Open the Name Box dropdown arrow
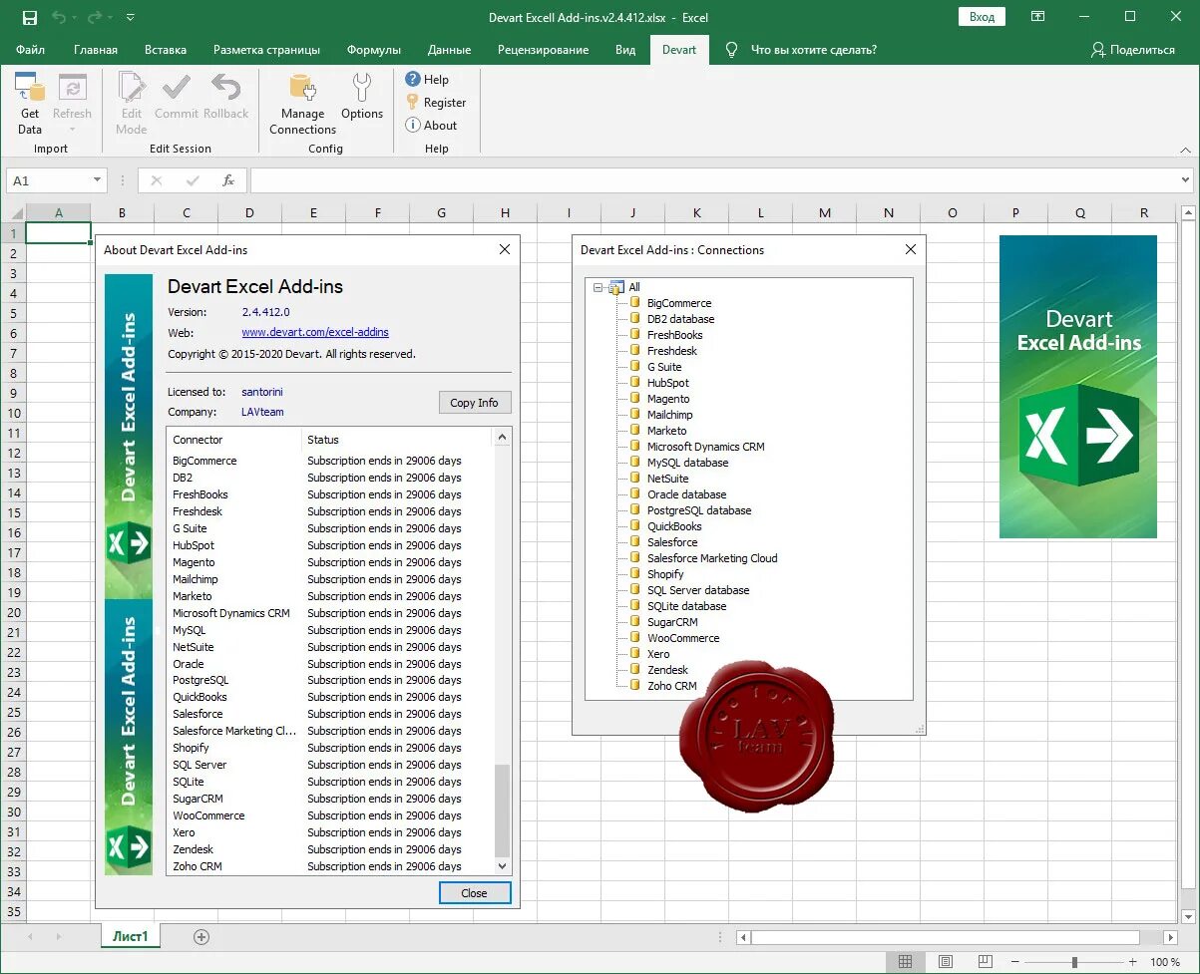 click(97, 180)
